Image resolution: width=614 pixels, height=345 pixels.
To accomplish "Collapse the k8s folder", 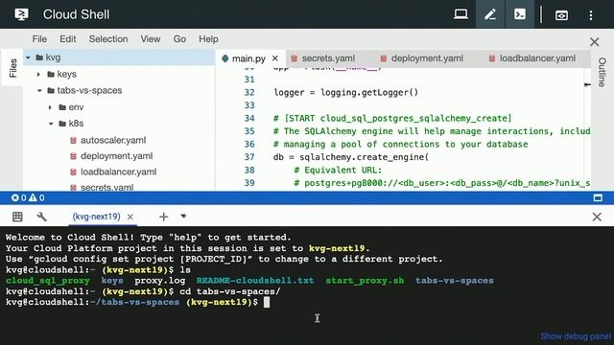I will pos(51,124).
